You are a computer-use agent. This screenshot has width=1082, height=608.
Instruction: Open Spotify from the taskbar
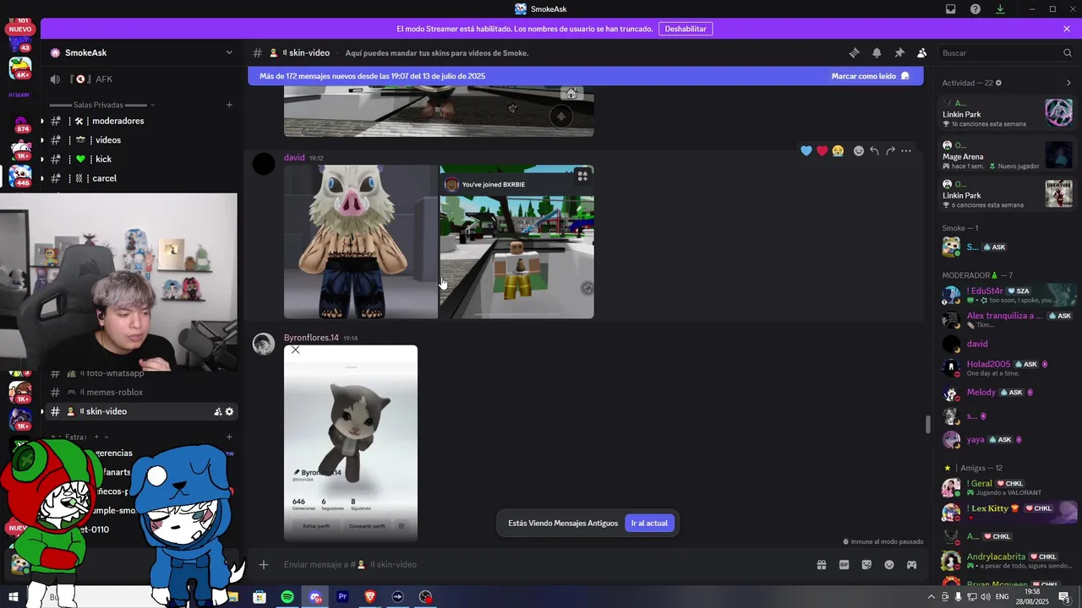pyautogui.click(x=287, y=597)
